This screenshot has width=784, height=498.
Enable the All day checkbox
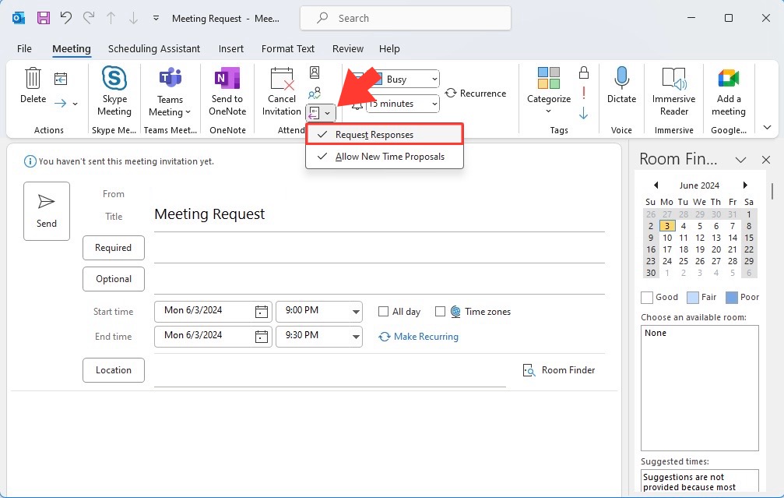[384, 311]
